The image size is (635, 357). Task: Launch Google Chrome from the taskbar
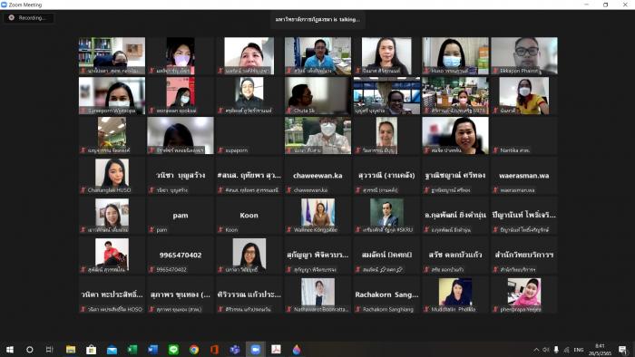click(194, 350)
